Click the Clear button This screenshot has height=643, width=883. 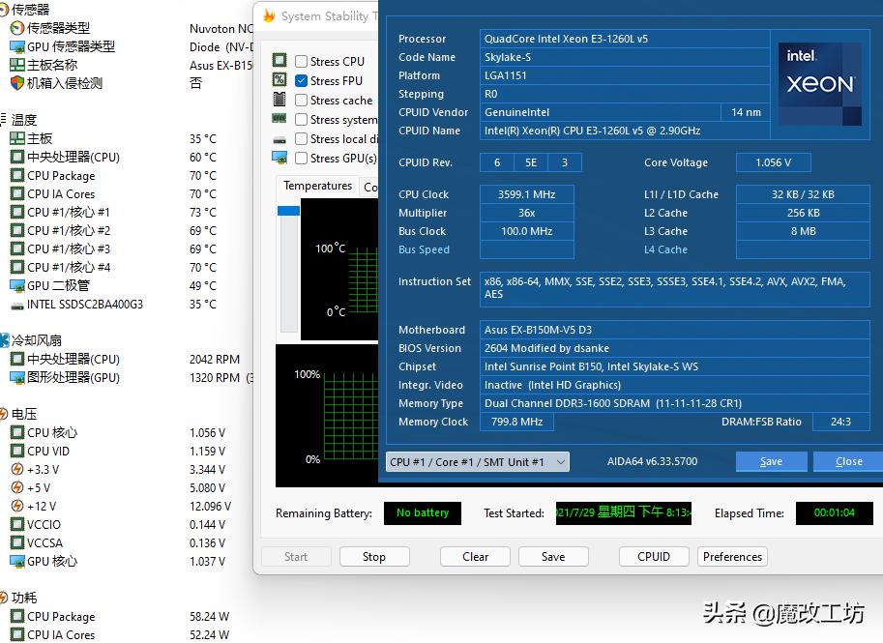(475, 556)
